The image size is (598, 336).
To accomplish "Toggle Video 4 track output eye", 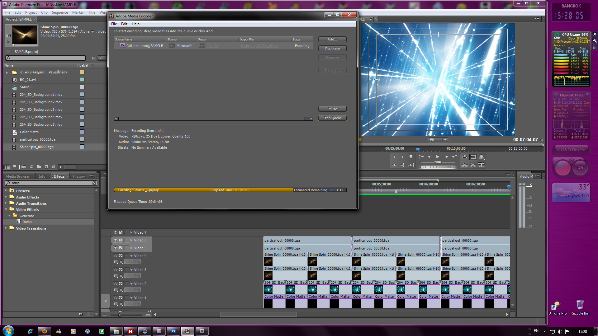I will (x=115, y=256).
